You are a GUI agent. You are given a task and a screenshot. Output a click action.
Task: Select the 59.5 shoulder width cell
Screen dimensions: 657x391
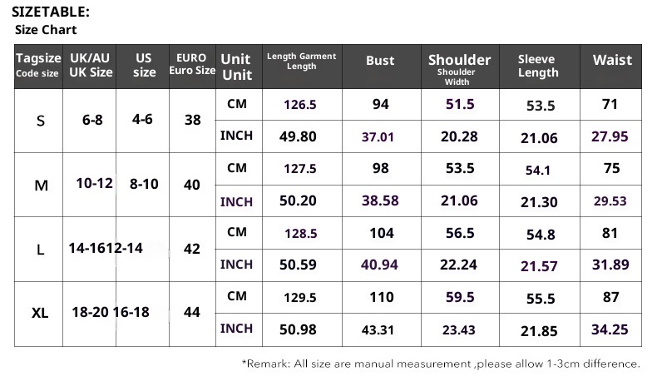[x=459, y=297]
